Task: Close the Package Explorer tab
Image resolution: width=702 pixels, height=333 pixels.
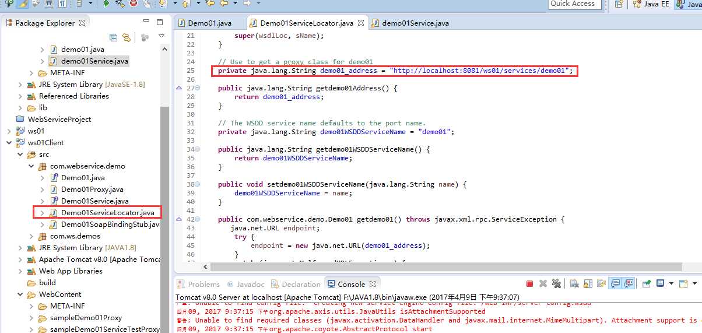Action: pos(82,23)
